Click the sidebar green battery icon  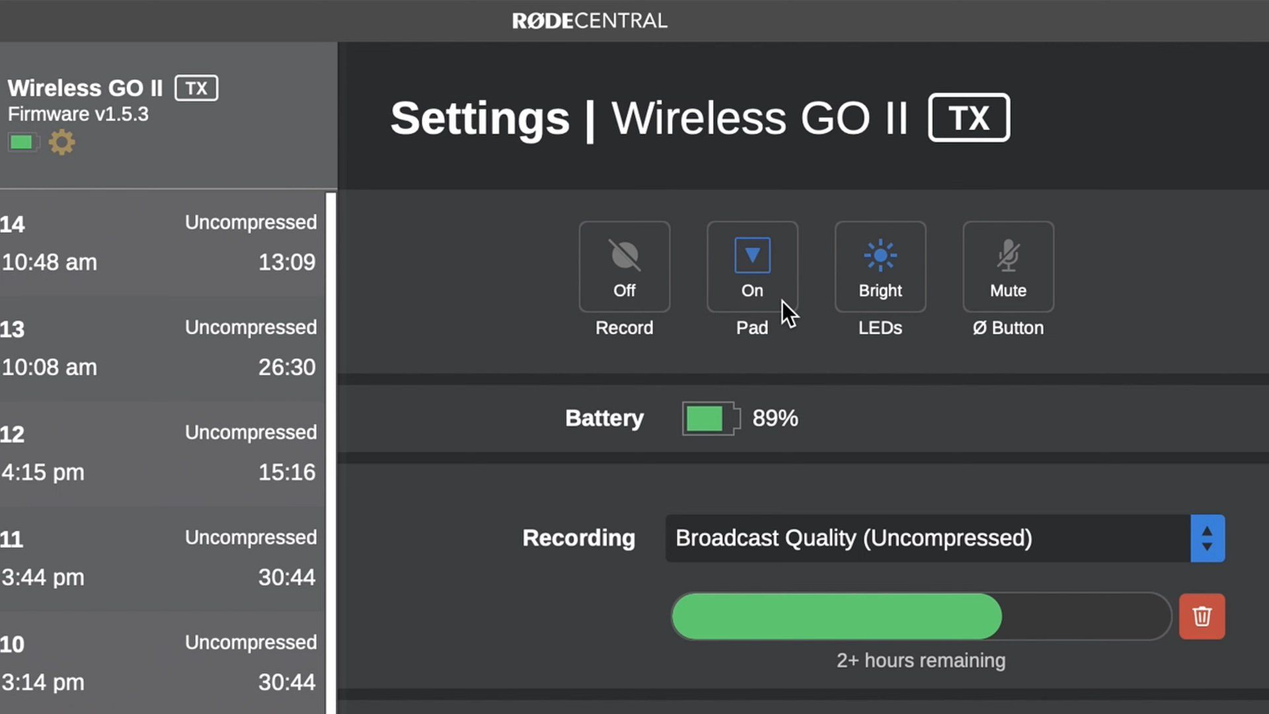23,142
